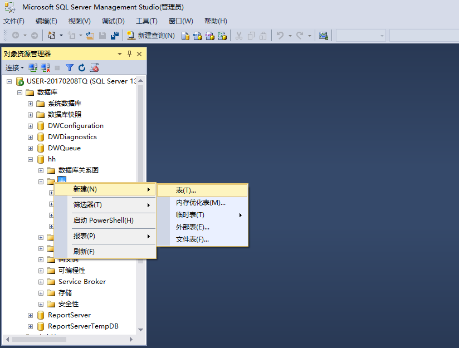Click the New Project toolbar icon
Viewport: 459px width, 348px height.
[x=51, y=36]
